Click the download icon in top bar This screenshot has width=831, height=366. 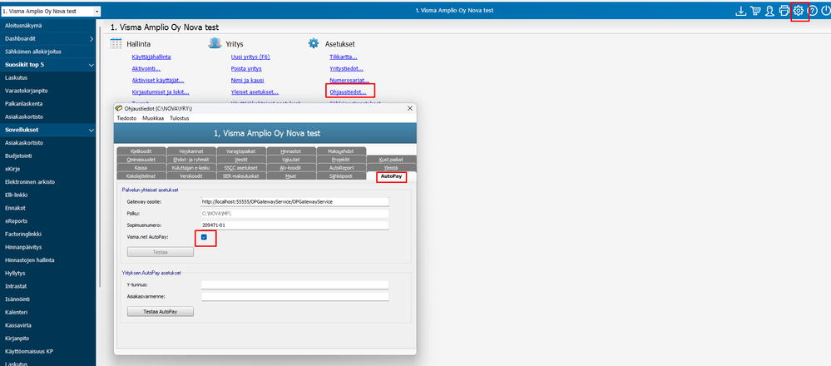[x=741, y=11]
